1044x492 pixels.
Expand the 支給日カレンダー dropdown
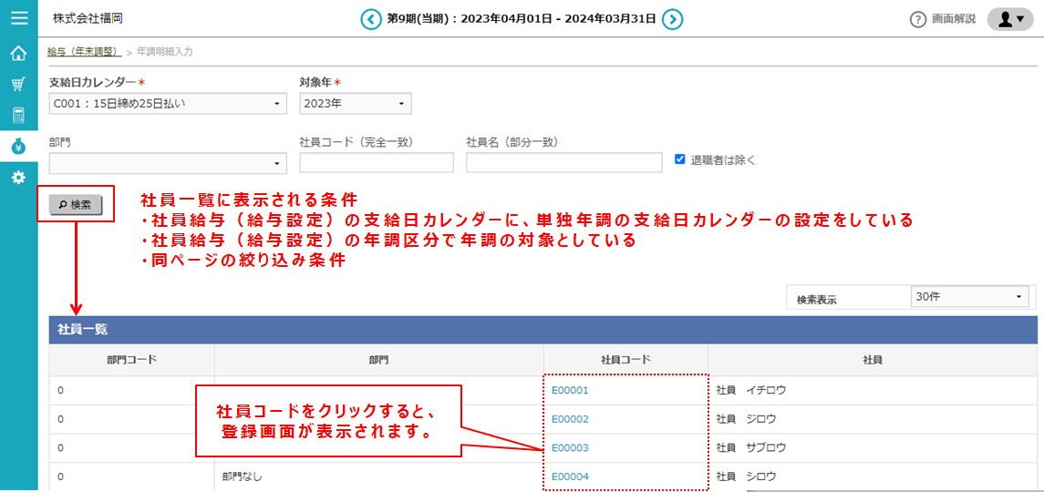tap(168, 104)
